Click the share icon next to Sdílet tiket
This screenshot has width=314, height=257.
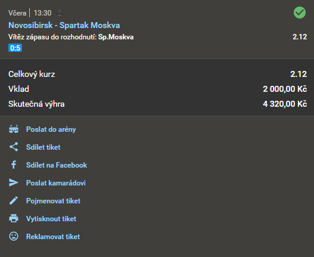pos(14,147)
